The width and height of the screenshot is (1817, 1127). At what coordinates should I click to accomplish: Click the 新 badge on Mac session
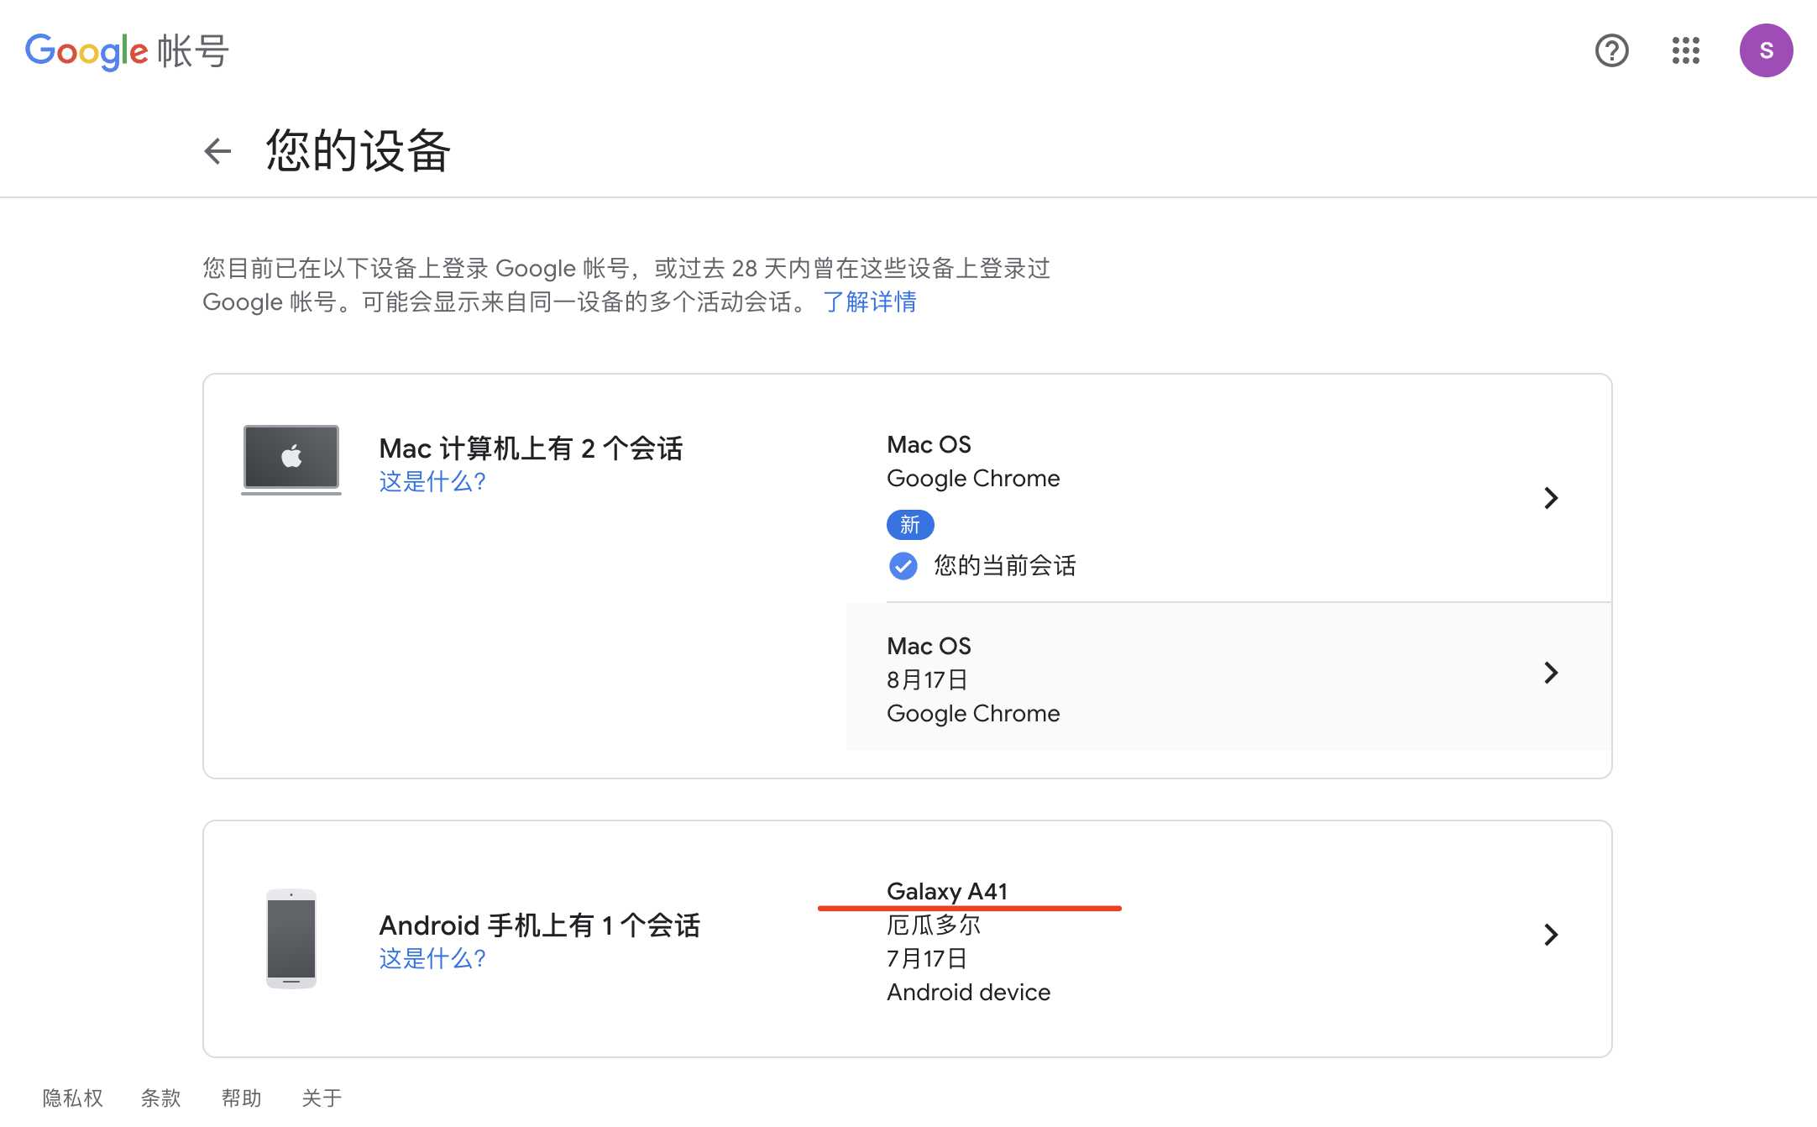tap(910, 525)
